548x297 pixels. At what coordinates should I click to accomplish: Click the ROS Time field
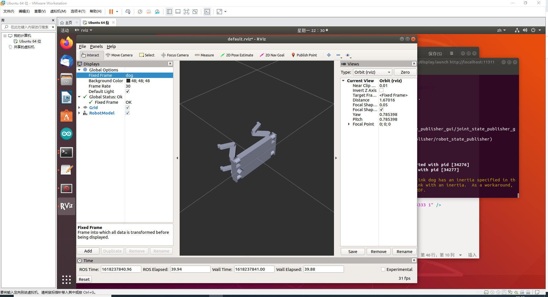coord(121,269)
